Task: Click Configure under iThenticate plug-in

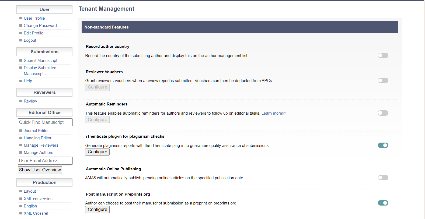Action: tap(97, 152)
